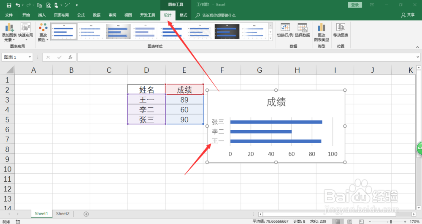Screen dimensions: 422x224
Task: Click the chart title 成绩
Action: (276, 102)
